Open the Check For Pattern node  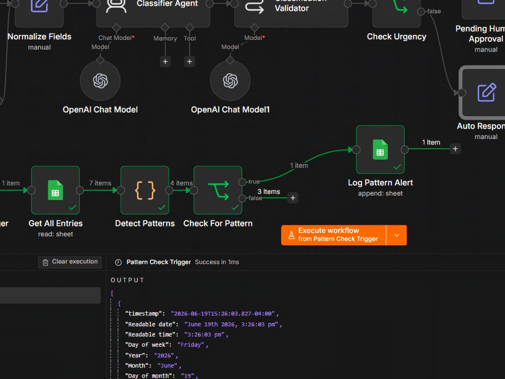(218, 190)
